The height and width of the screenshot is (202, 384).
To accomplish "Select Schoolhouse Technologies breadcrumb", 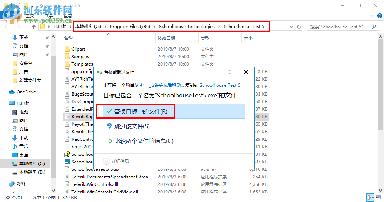I will pyautogui.click(x=187, y=27).
